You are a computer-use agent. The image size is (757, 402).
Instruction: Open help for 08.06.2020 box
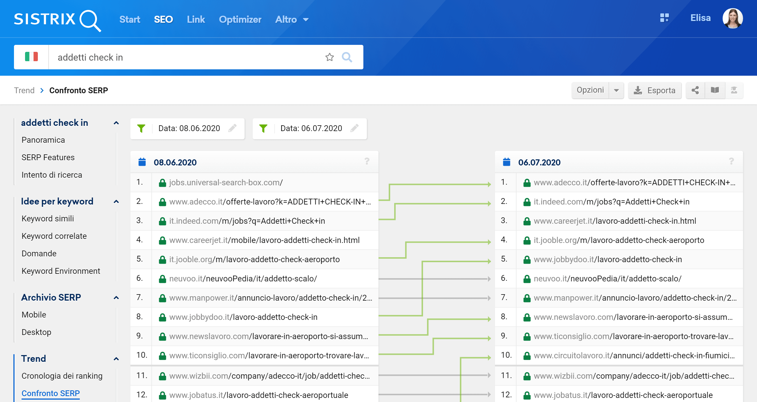pos(367,161)
